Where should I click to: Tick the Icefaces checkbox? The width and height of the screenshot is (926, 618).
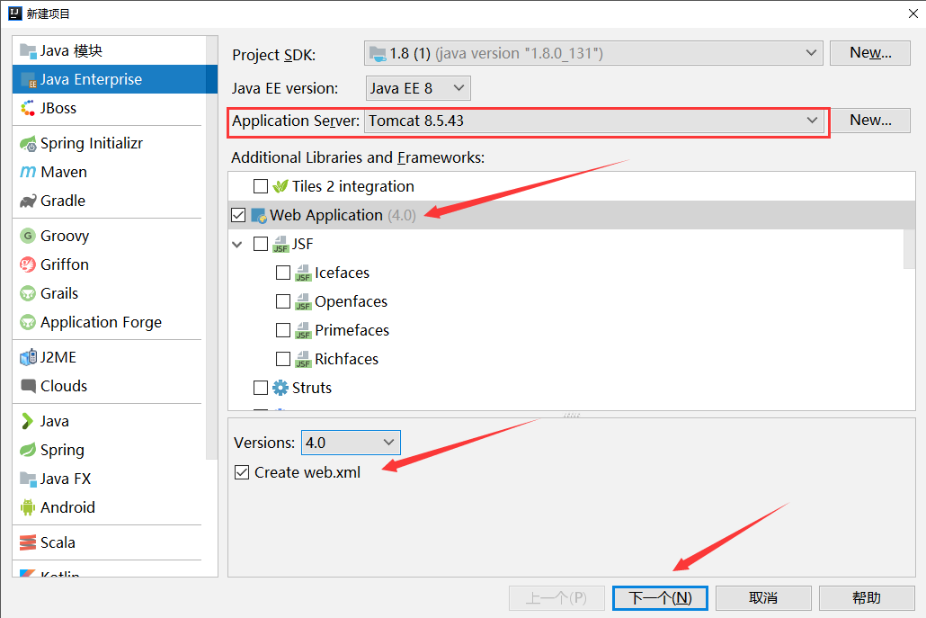tap(283, 273)
